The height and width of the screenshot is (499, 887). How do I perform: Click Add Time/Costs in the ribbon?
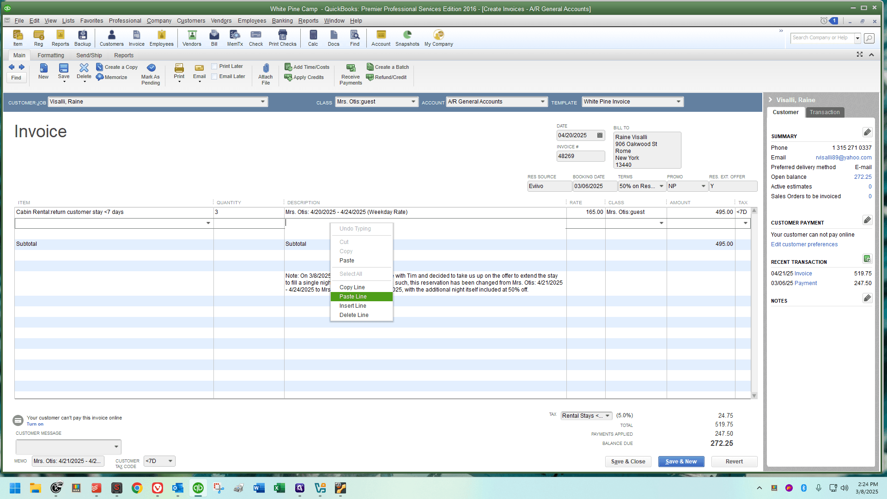pyautogui.click(x=307, y=67)
